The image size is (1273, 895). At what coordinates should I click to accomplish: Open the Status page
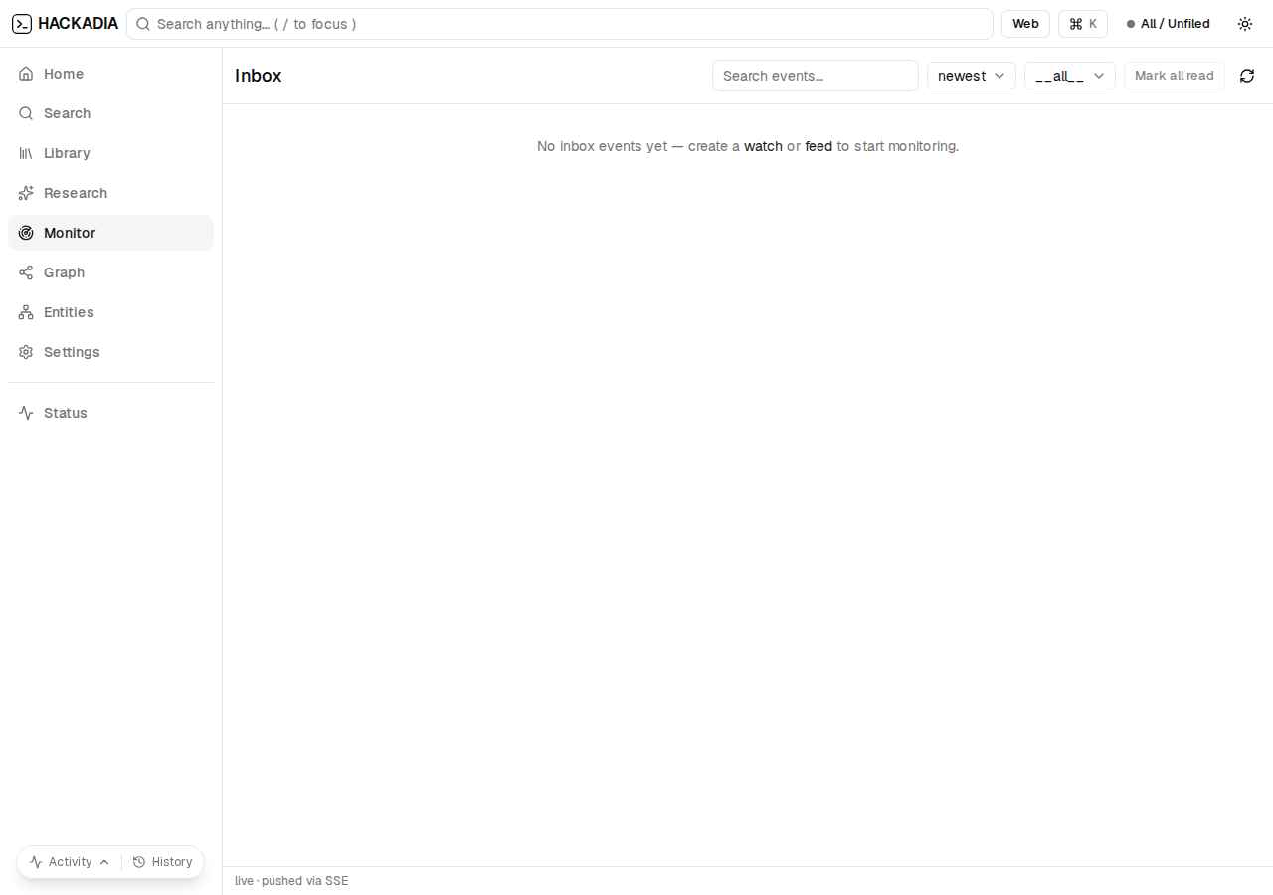(x=110, y=413)
